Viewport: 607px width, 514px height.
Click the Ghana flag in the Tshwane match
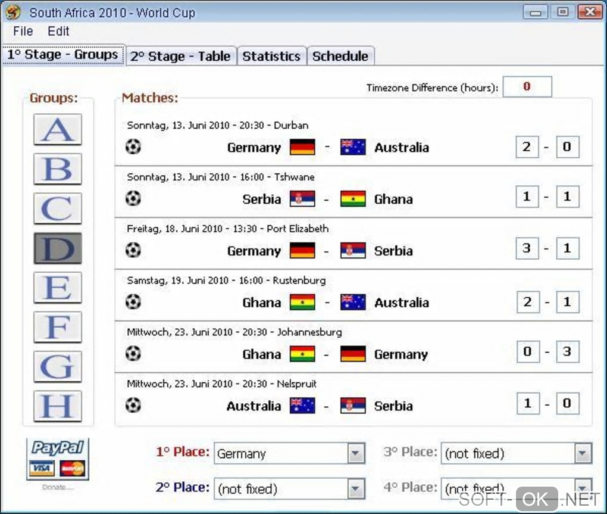(353, 199)
